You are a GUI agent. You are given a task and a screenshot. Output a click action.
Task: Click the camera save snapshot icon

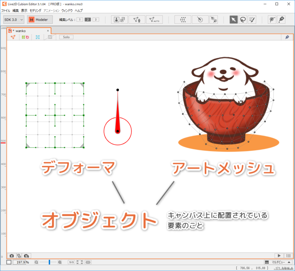click(26, 256)
